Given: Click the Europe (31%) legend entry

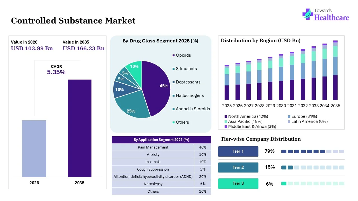Looking at the screenshot, I should [x=302, y=116].
